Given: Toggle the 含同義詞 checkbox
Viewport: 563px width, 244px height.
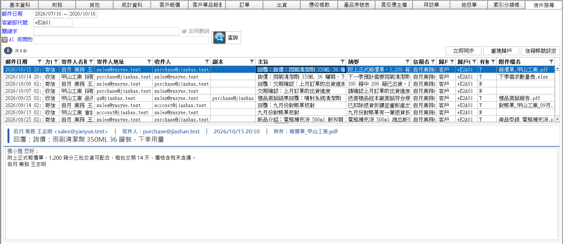Looking at the screenshot, I should pos(184,31).
